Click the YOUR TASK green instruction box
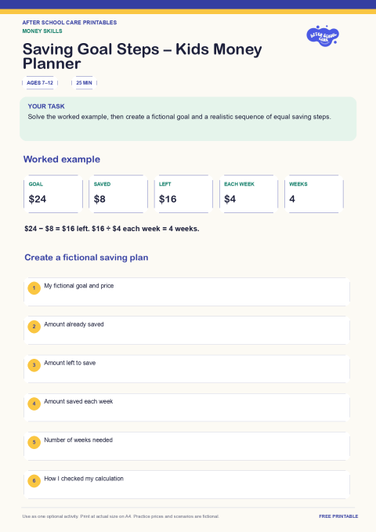 tap(188, 119)
